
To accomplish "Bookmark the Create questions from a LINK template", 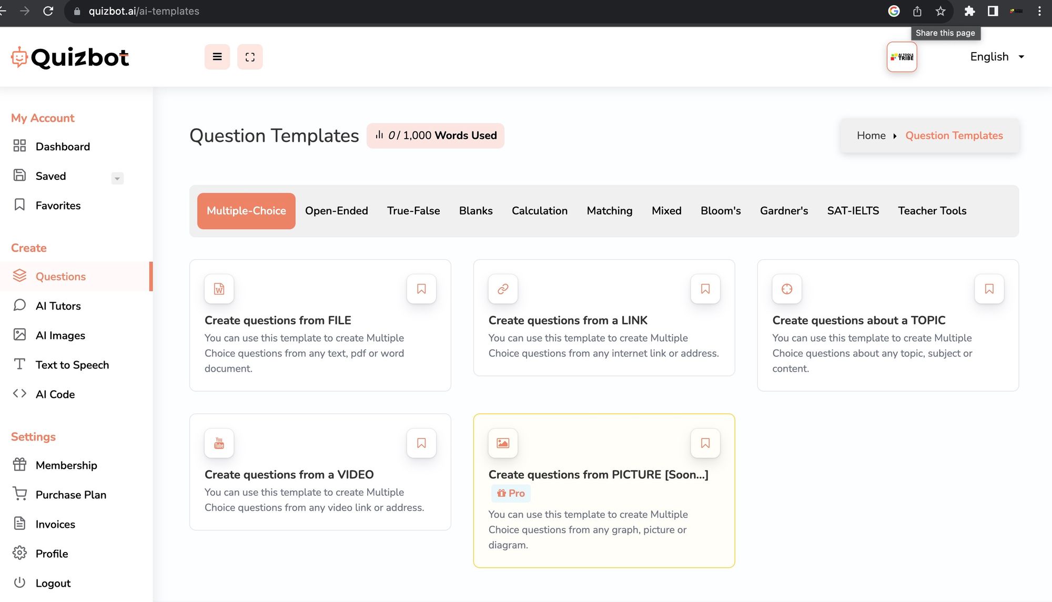I will pyautogui.click(x=705, y=289).
